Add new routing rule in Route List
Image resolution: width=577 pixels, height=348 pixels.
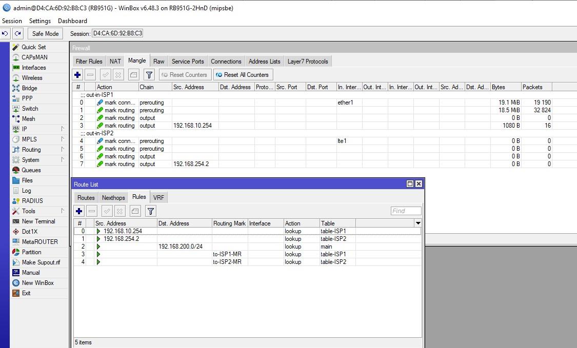click(x=79, y=211)
